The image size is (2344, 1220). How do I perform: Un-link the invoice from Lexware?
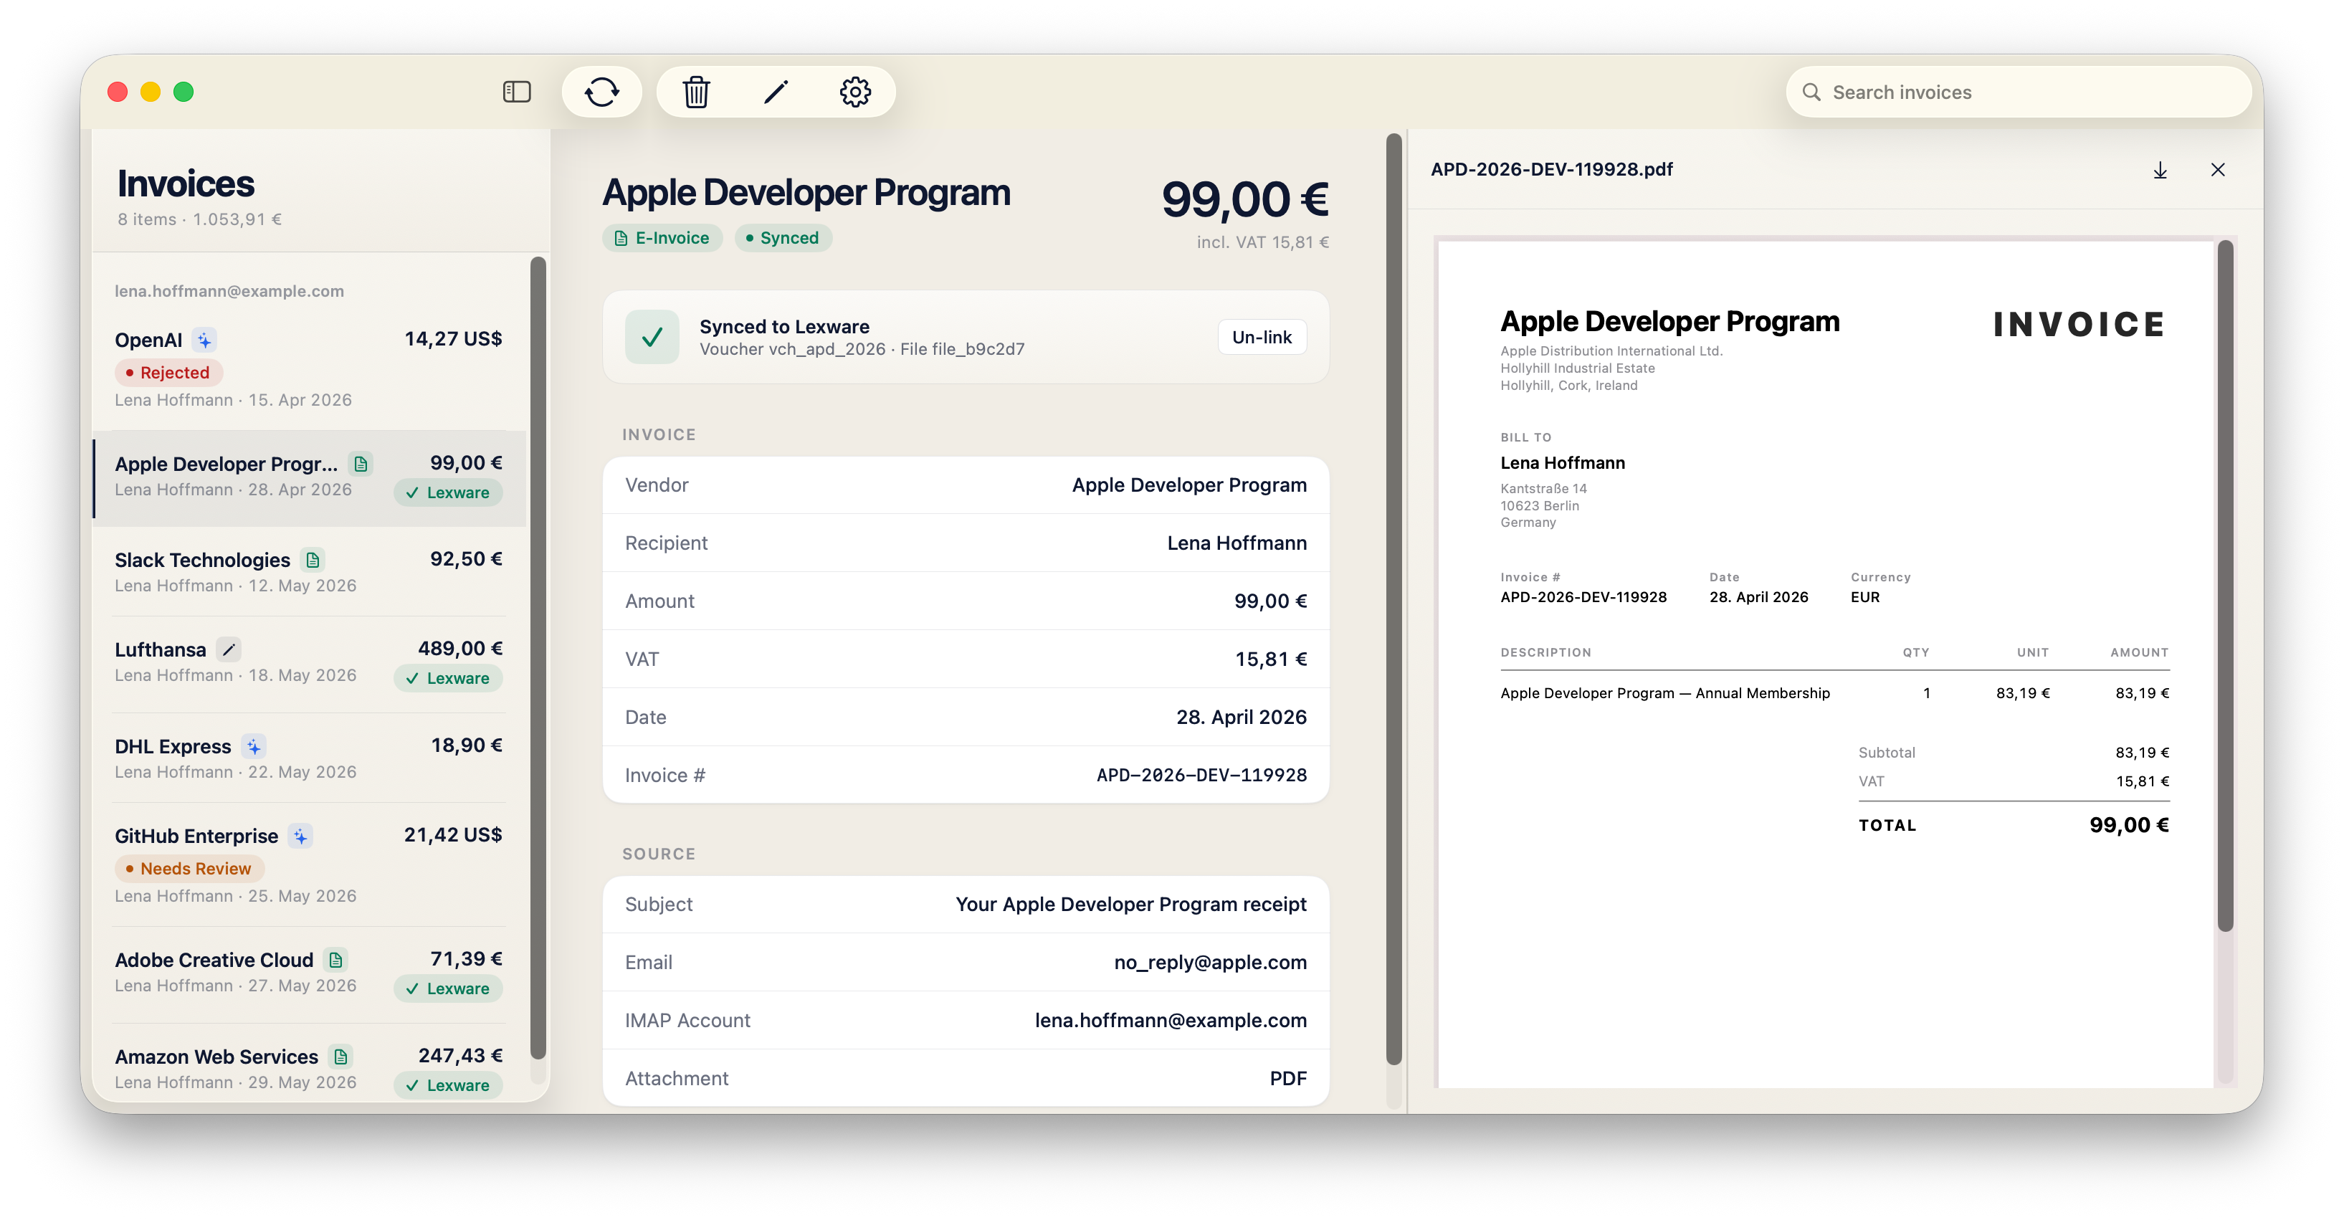[x=1261, y=338]
